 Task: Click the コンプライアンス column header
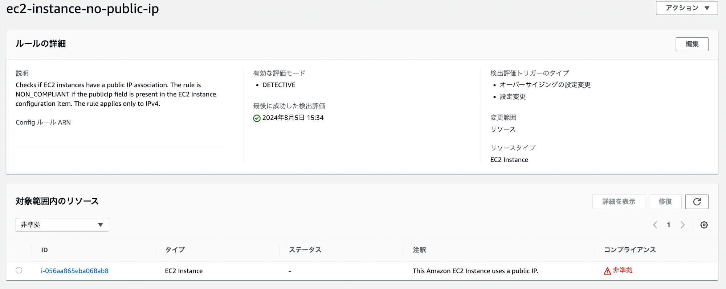630,250
